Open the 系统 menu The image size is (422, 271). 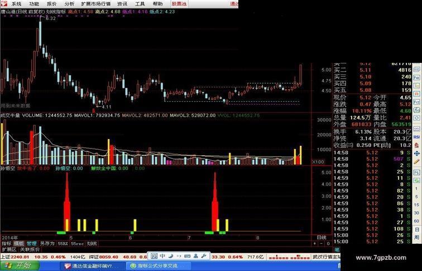(x=16, y=4)
